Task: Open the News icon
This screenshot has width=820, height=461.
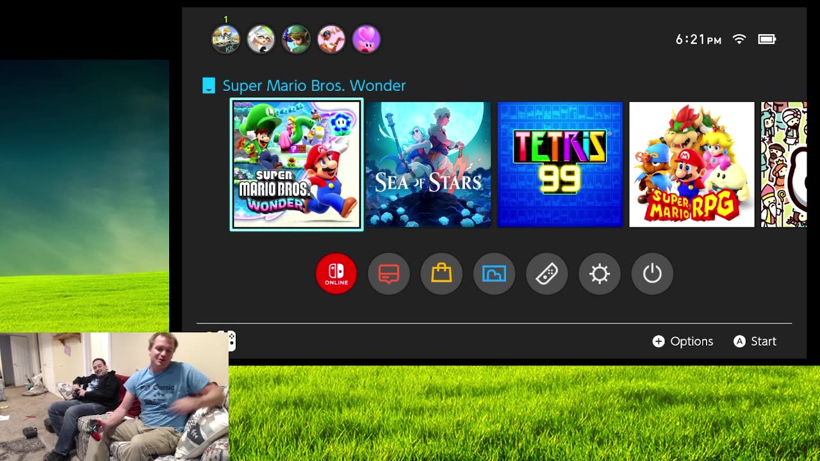Action: (389, 274)
